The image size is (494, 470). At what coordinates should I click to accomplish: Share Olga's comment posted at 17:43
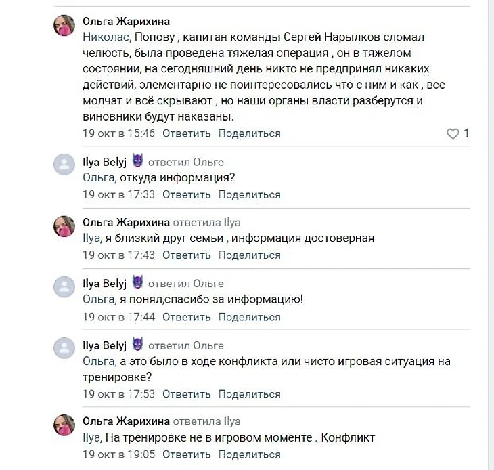click(249, 255)
